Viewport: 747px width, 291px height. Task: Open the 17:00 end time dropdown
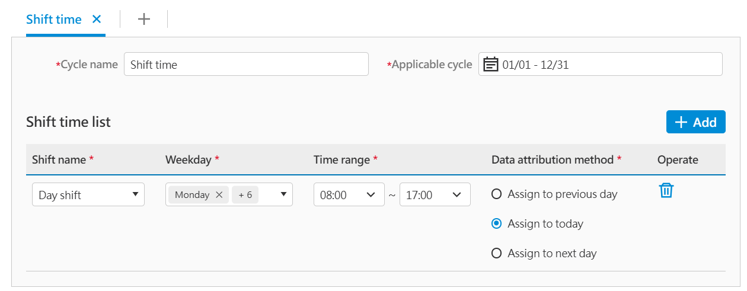pos(435,194)
